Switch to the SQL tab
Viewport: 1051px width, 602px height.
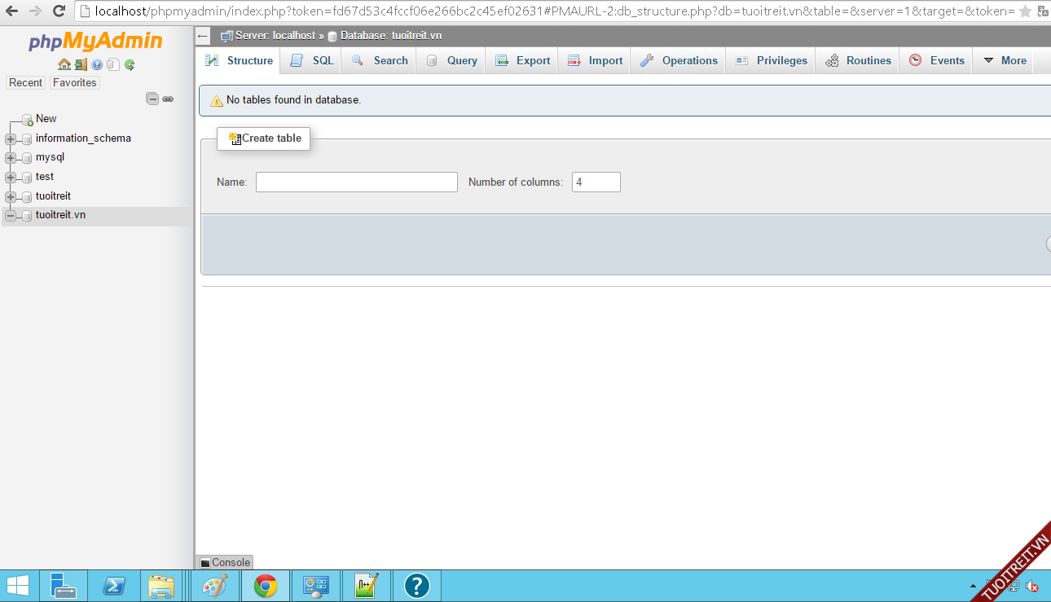pyautogui.click(x=313, y=60)
